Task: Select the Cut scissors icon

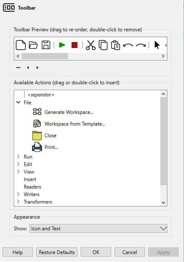Action: pyautogui.click(x=91, y=45)
